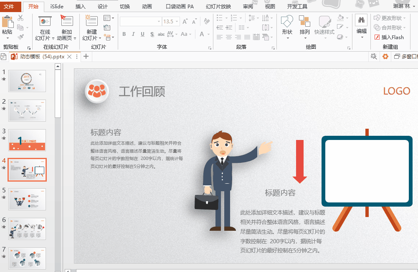The width and height of the screenshot is (418, 272).
Task: Click the 更改形状 change shape icon
Action: coord(393,17)
